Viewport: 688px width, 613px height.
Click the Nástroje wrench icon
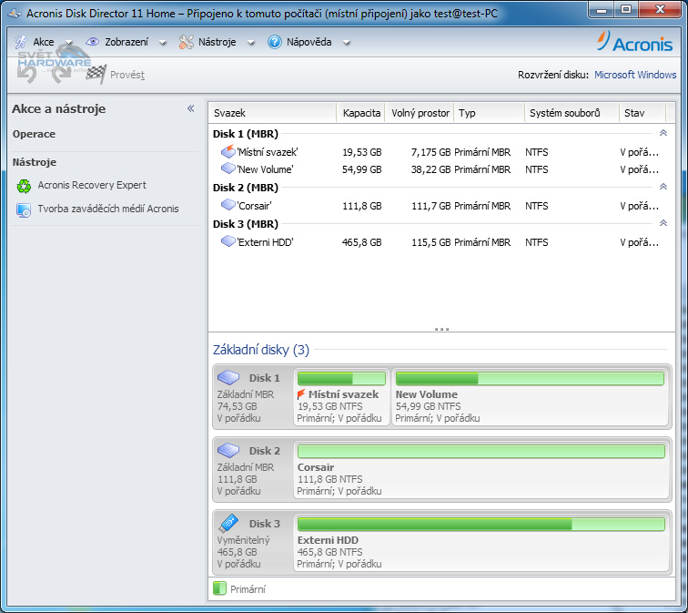186,42
